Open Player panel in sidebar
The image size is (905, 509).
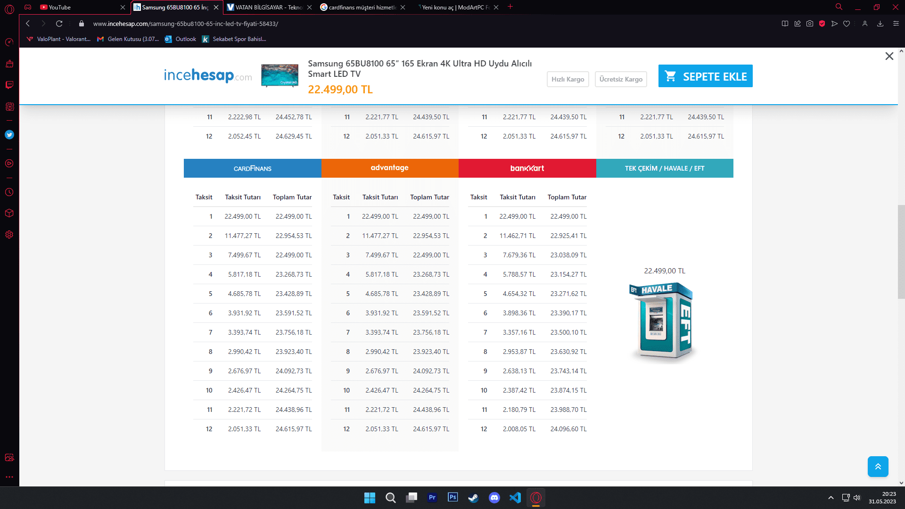[x=9, y=164]
